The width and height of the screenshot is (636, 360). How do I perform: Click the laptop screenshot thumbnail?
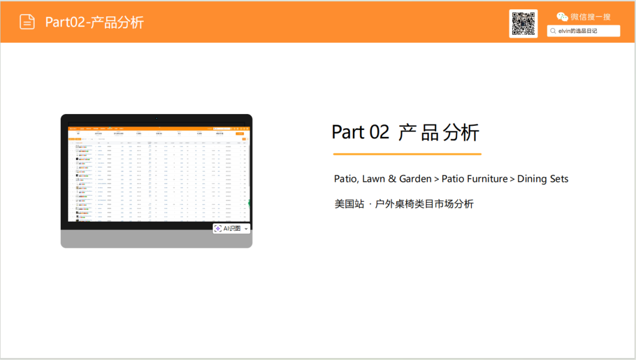[157, 181]
